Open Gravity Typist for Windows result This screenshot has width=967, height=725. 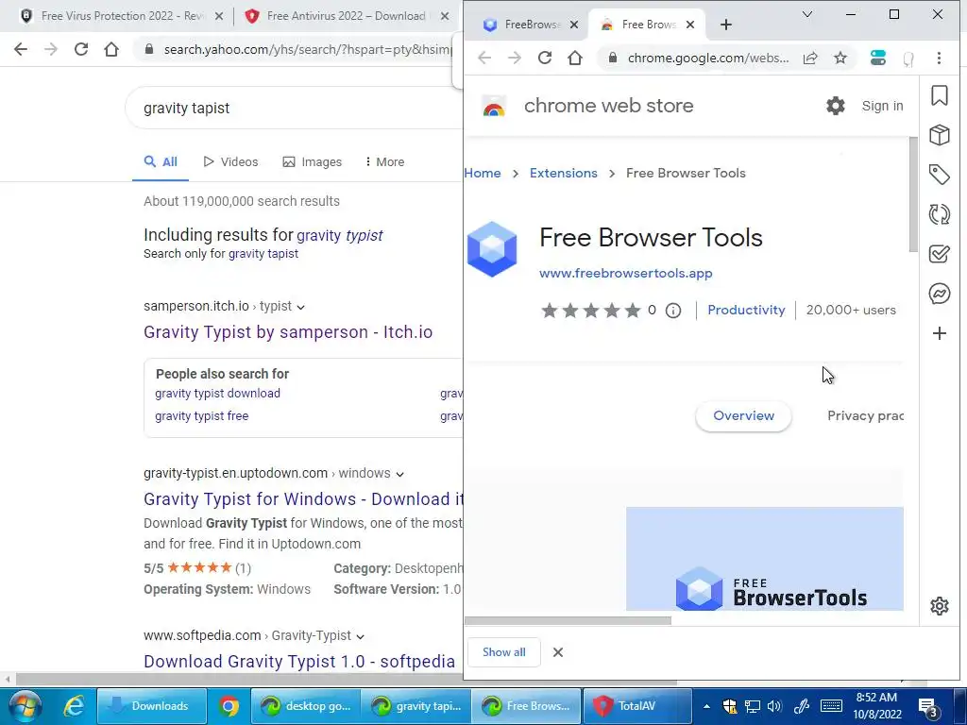[303, 499]
